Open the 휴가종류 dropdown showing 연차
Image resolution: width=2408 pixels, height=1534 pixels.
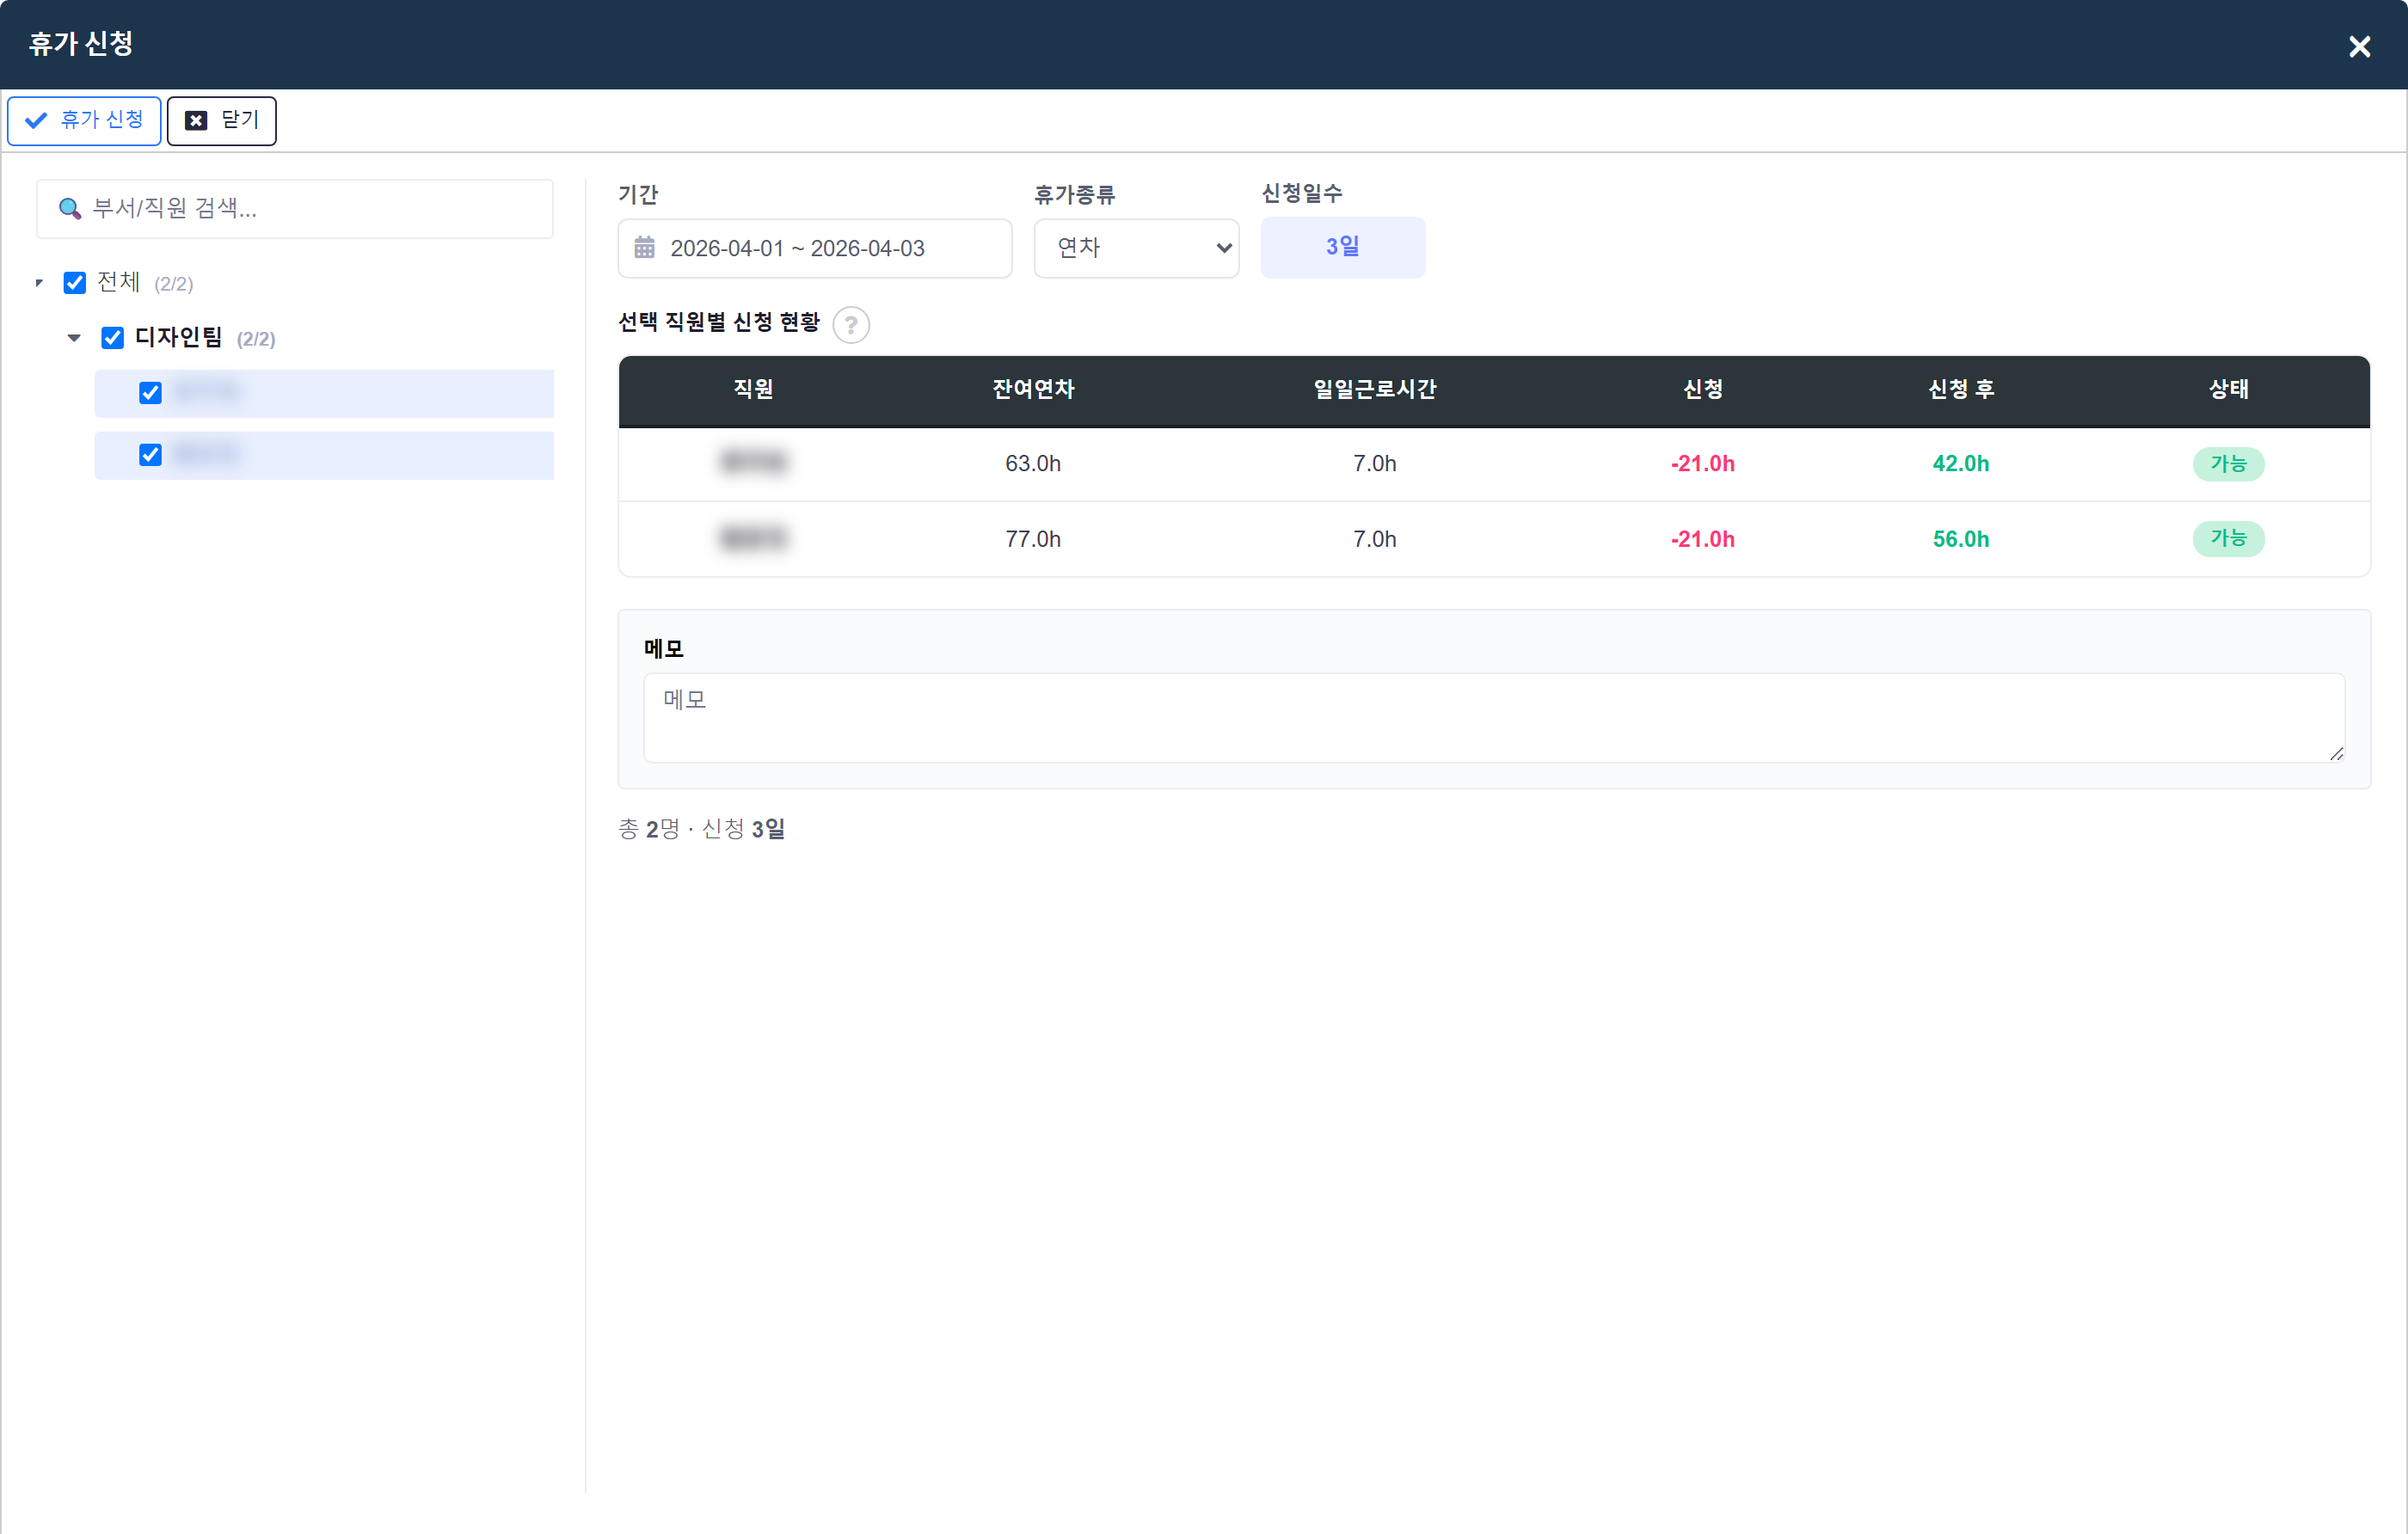tap(1136, 248)
